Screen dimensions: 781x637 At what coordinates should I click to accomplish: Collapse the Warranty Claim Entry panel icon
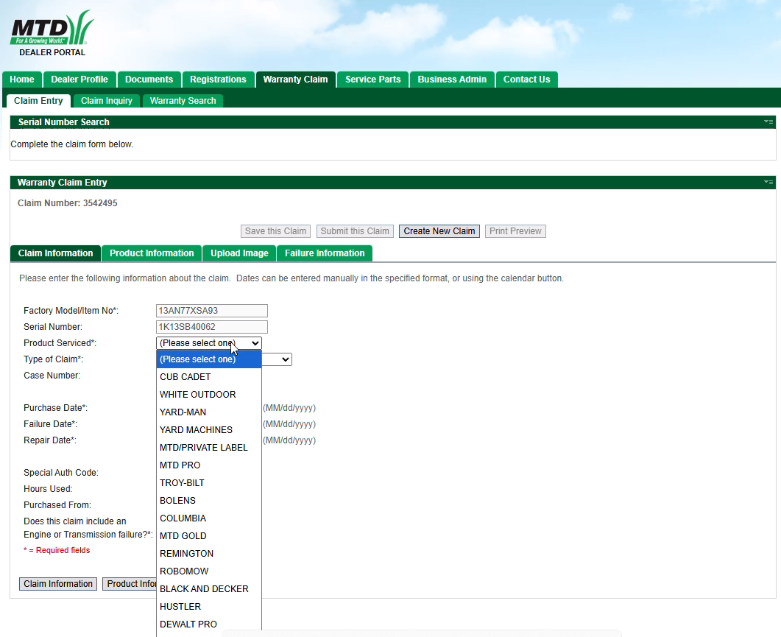click(x=768, y=182)
